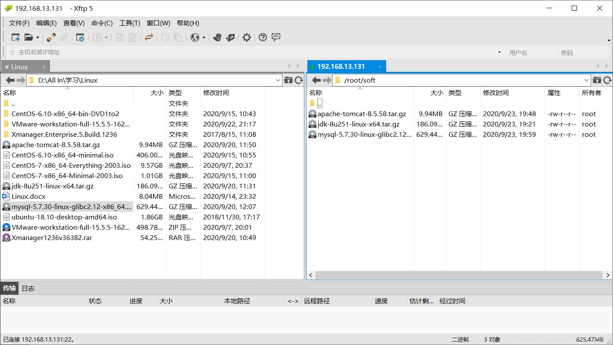Sort local files by 修改时间 column
The width and height of the screenshot is (613, 345).
pos(232,93)
